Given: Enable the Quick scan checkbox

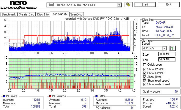Looking at the screenshot, I should tap(144, 65).
